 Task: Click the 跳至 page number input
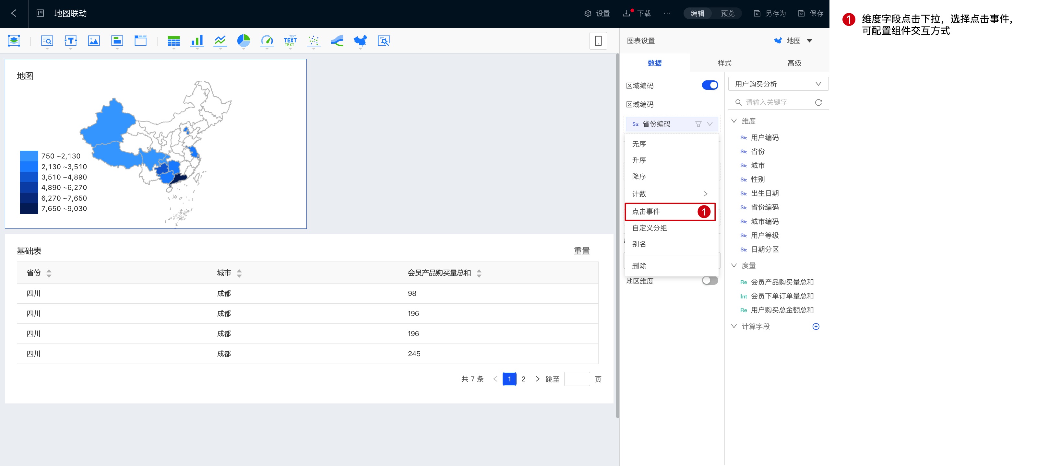(x=577, y=379)
